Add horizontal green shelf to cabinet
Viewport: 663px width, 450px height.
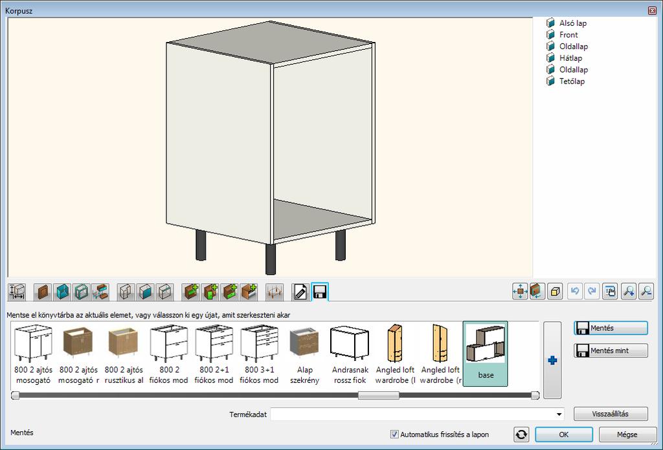pyautogui.click(x=191, y=292)
